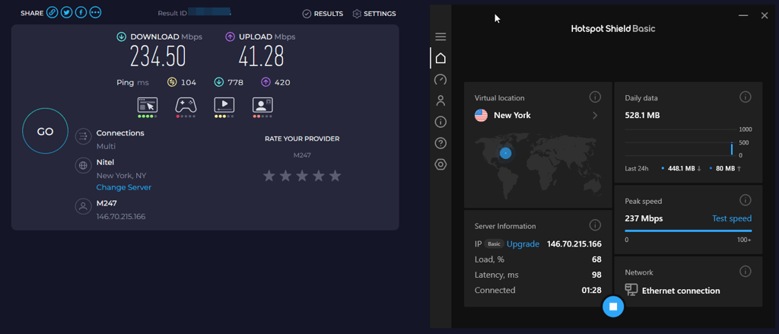Open the speed test gauge tab in sidebar

tap(440, 80)
